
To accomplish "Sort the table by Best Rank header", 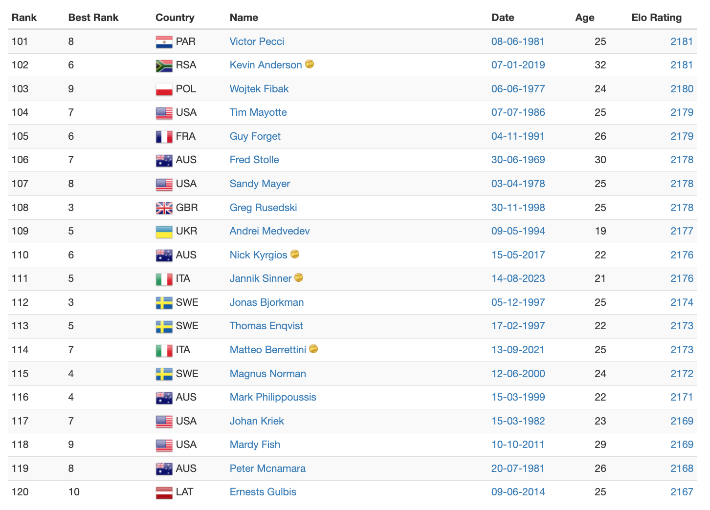I will coord(93,18).
